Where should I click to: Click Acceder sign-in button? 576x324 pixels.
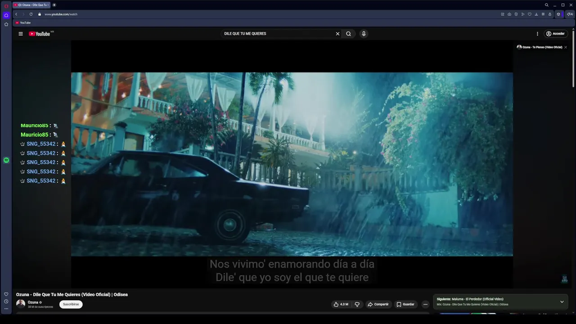pyautogui.click(x=555, y=34)
